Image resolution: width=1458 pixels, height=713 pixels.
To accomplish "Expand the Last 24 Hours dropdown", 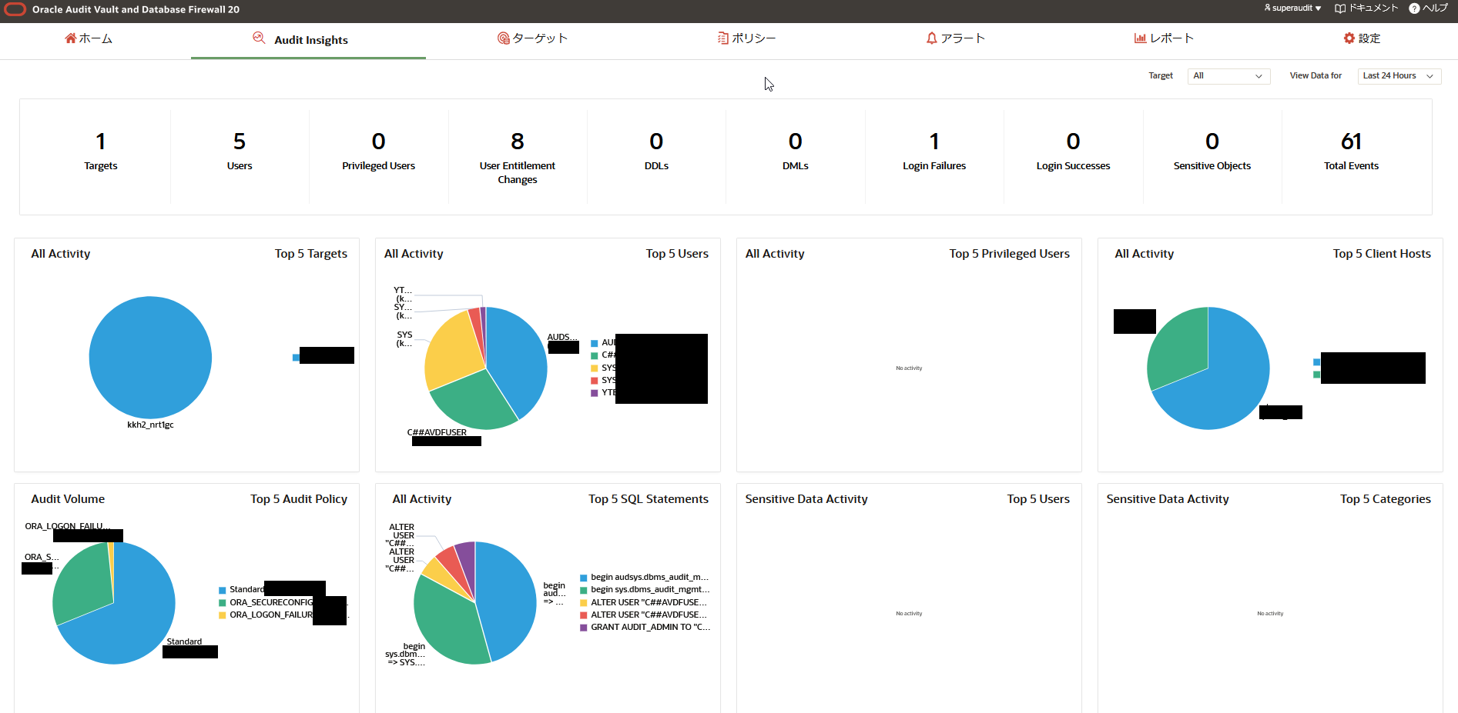I will pos(1399,76).
